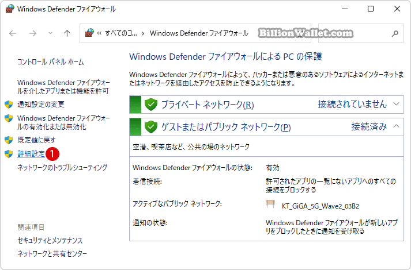The width and height of the screenshot is (411, 270).
Task: Click bench network icon beside KT_GiGA_5G_Wave2_03B2
Action: [x=270, y=204]
